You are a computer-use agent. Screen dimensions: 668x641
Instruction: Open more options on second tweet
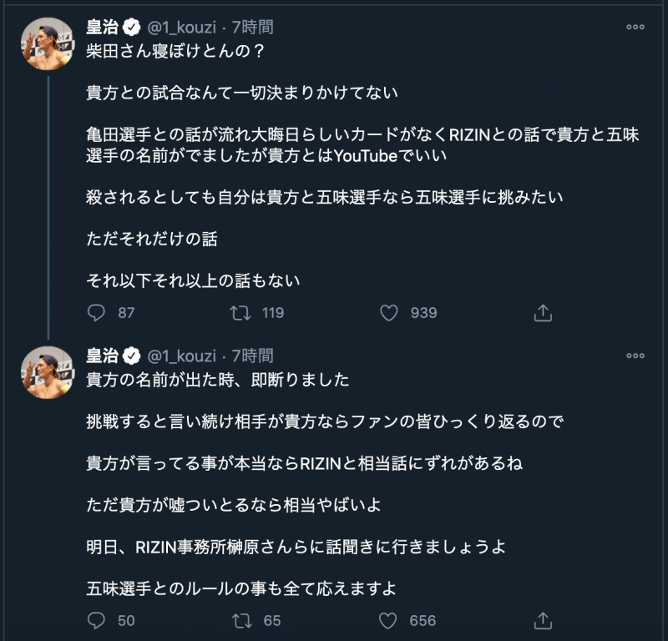635,356
